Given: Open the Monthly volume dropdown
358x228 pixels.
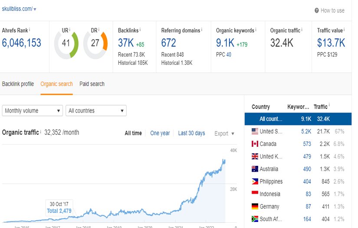Looking at the screenshot, I should coord(33,111).
